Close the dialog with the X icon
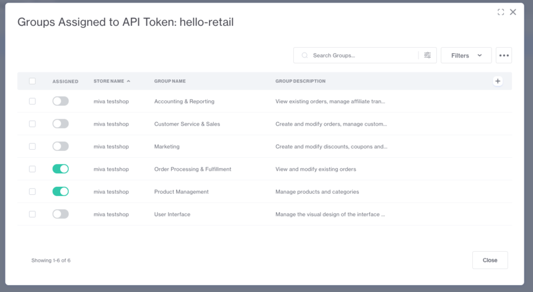Screen dimensions: 533x292 513,12
